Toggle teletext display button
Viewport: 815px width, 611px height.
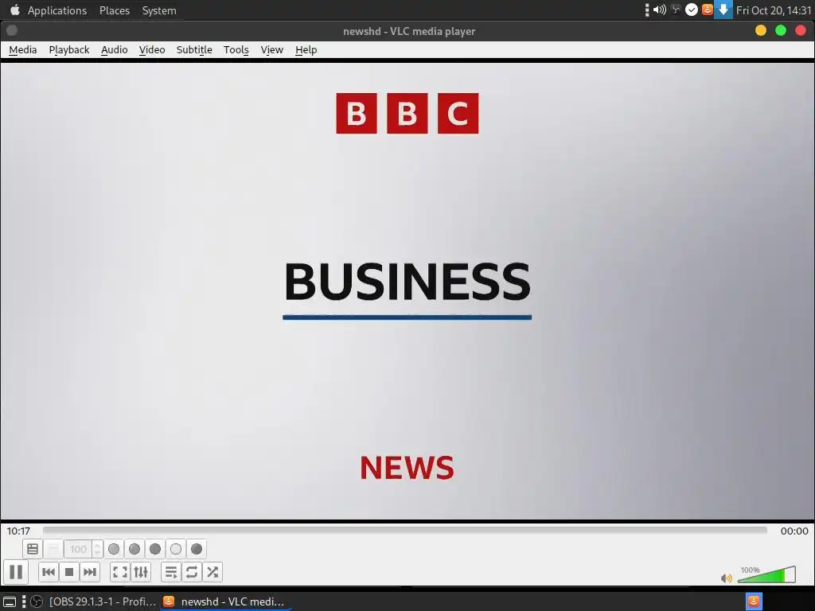pos(33,549)
